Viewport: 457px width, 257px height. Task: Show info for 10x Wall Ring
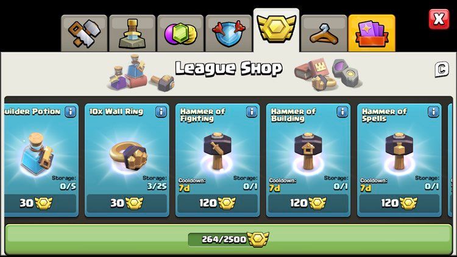[161, 111]
